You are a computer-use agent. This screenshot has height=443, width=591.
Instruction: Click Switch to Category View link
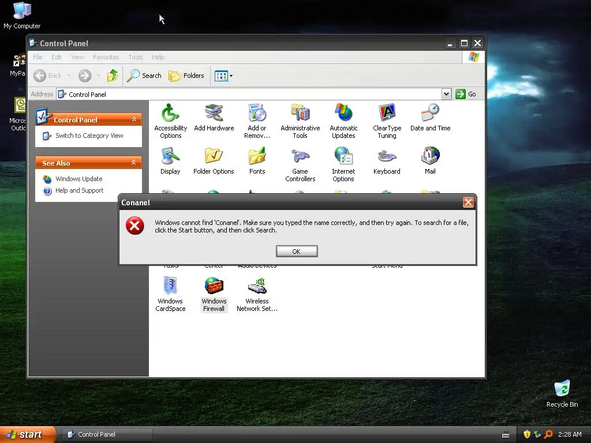(x=89, y=136)
